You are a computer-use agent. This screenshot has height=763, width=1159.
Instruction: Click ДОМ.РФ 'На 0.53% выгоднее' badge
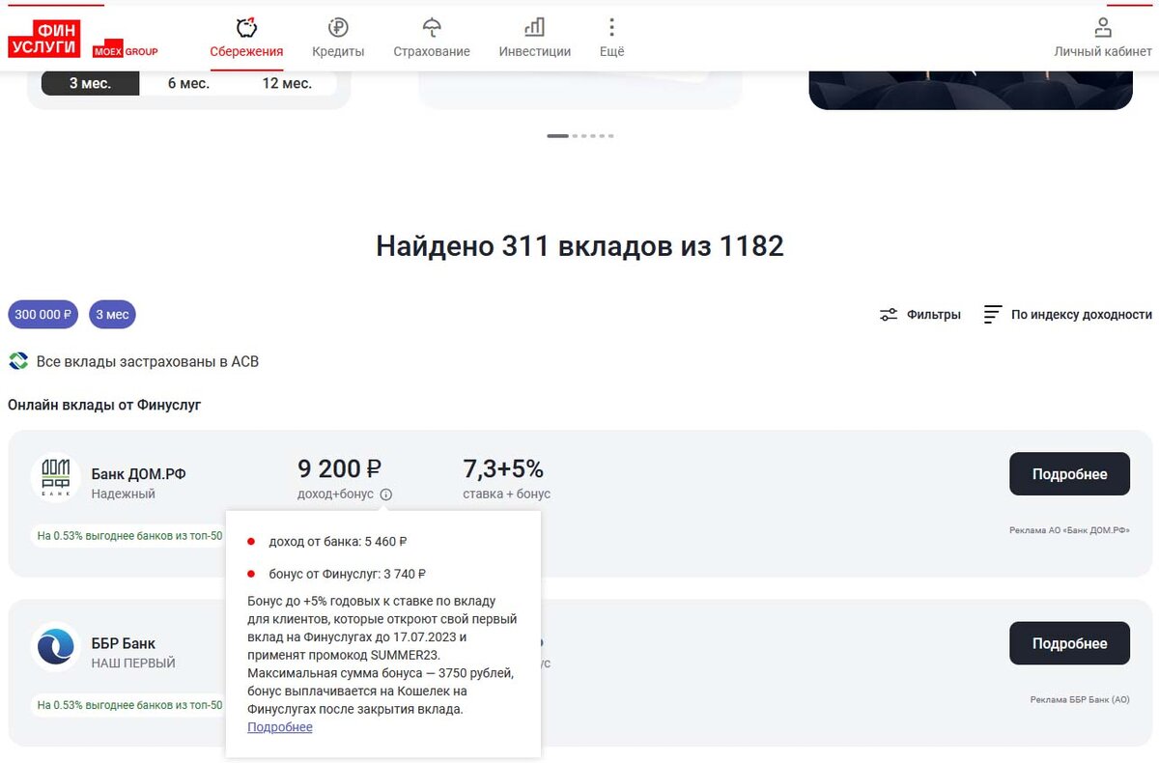[x=128, y=535]
